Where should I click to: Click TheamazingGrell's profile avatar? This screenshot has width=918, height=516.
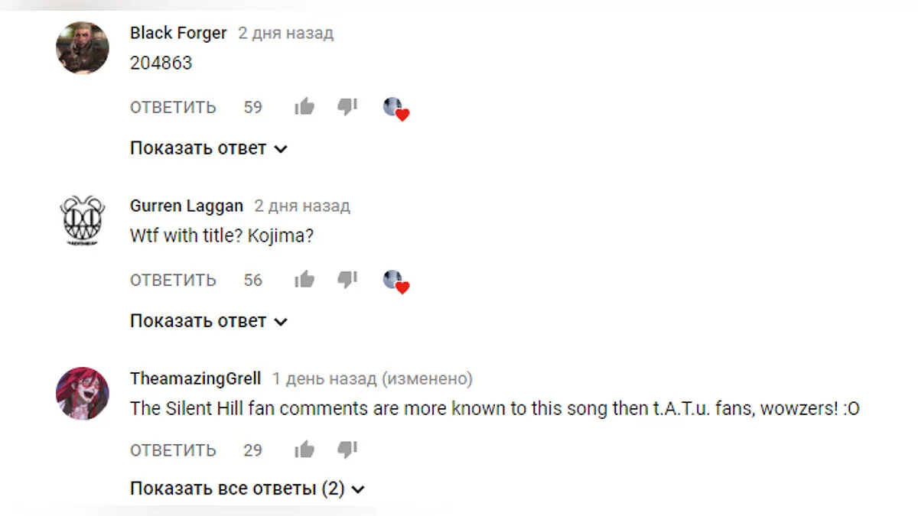point(83,393)
